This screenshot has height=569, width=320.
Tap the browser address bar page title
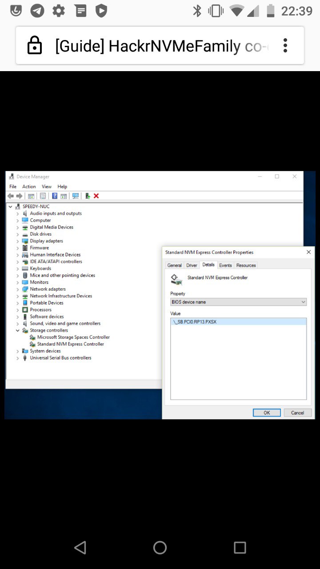coord(161,45)
